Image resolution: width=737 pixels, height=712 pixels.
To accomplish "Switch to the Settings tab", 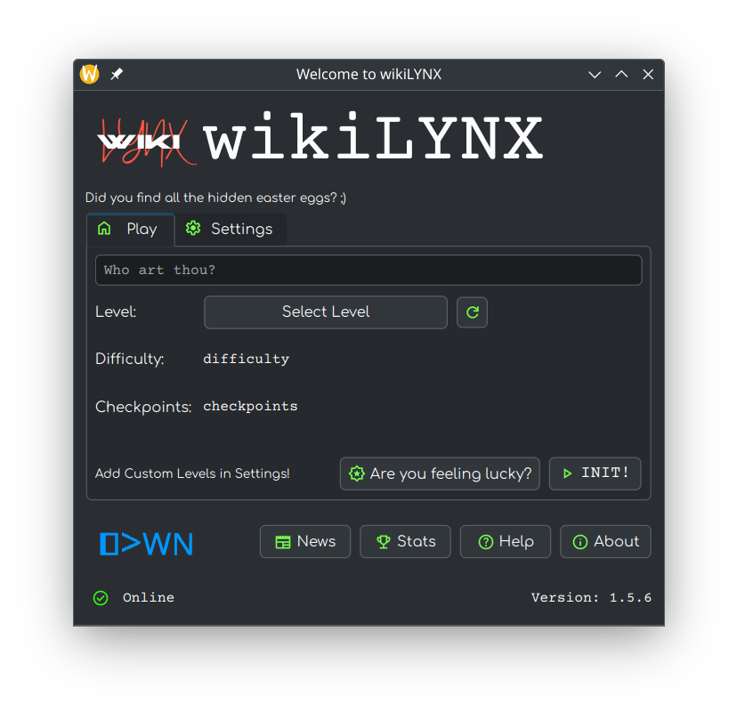I will click(x=230, y=229).
